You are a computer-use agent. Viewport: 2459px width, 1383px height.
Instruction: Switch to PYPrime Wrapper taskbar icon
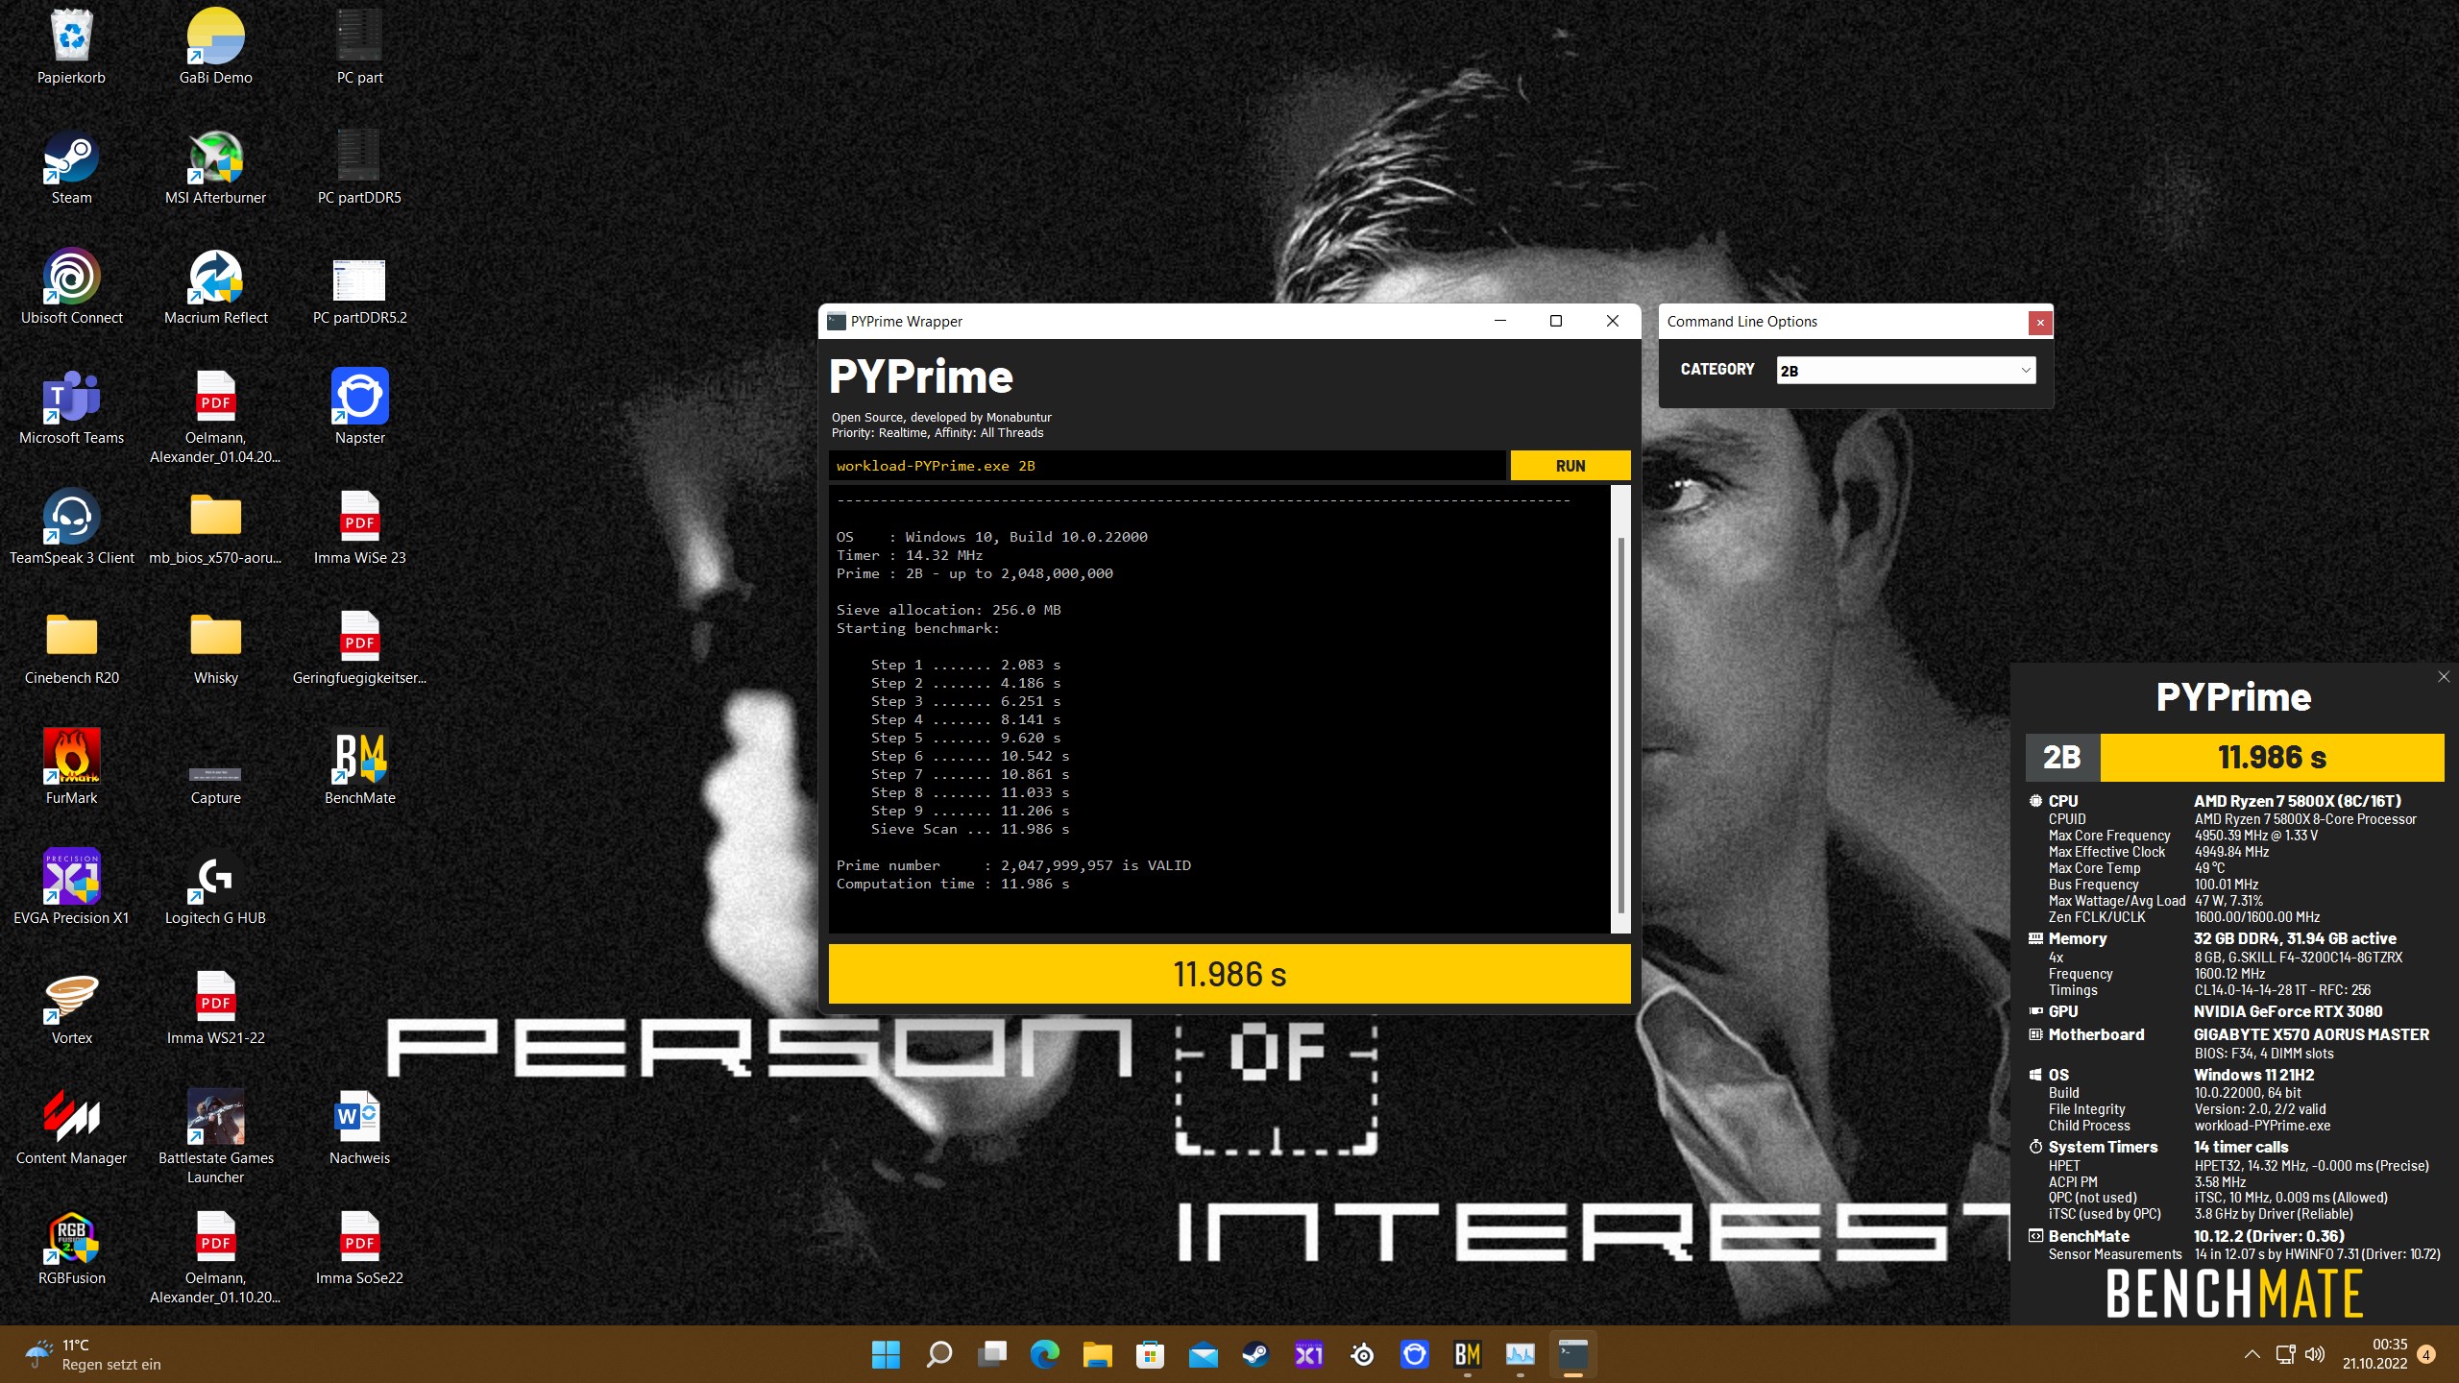pyautogui.click(x=1573, y=1354)
